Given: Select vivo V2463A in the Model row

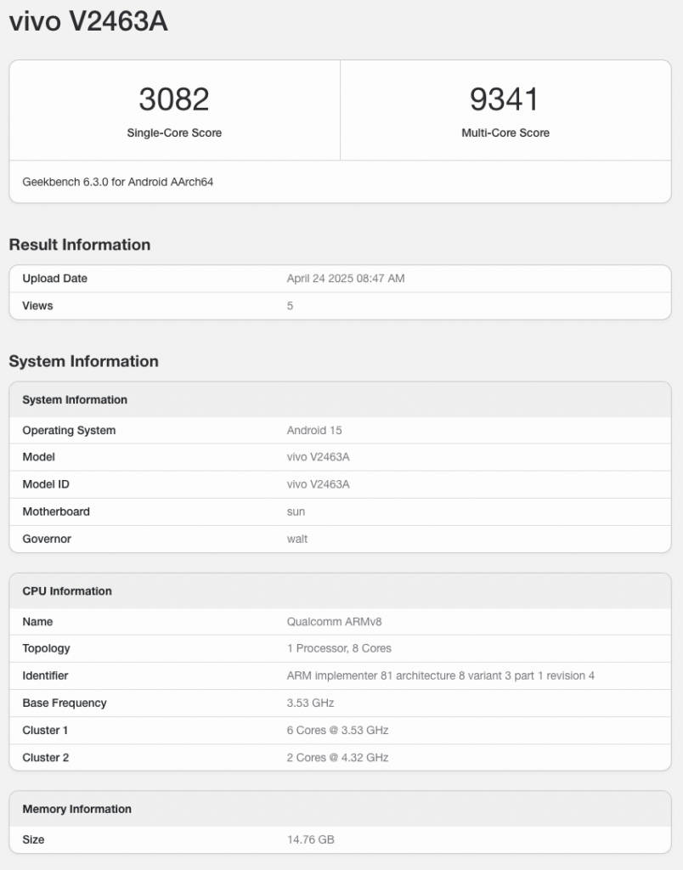Looking at the screenshot, I should 318,457.
